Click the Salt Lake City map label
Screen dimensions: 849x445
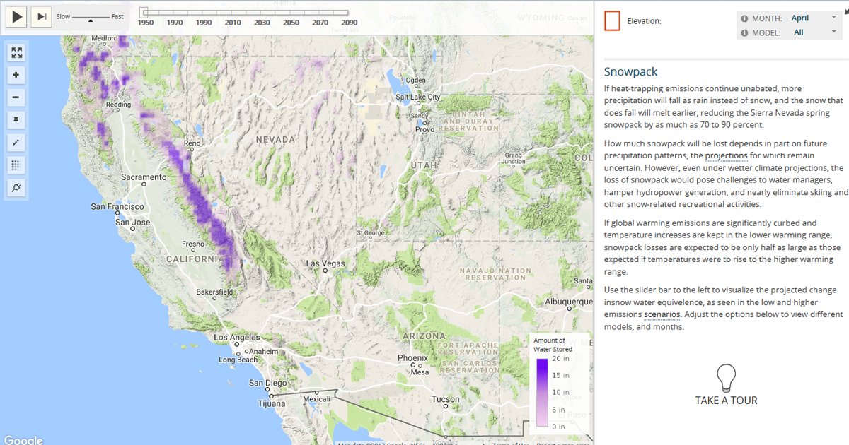coord(418,97)
